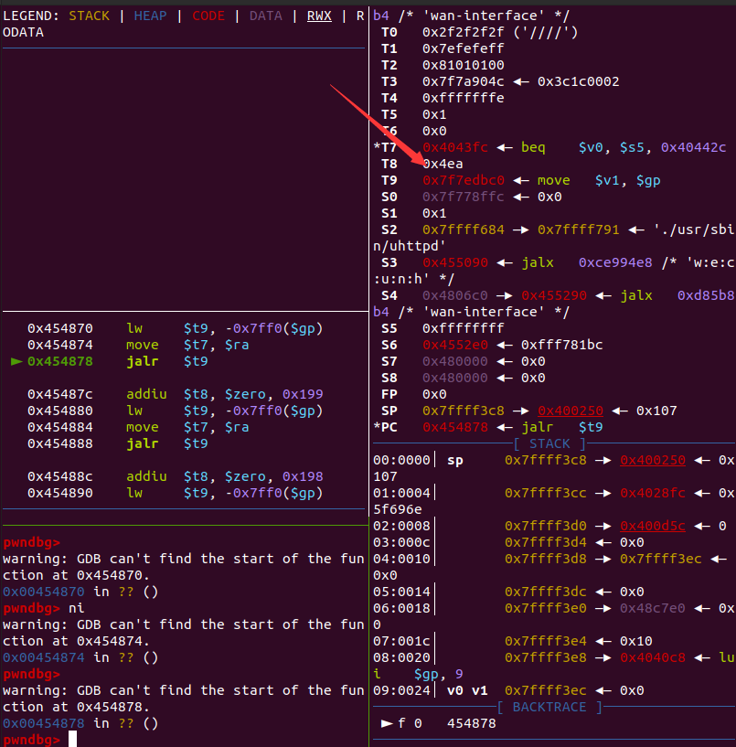
Task: Click disassembly address 0x454890
Action: pyautogui.click(x=60, y=493)
